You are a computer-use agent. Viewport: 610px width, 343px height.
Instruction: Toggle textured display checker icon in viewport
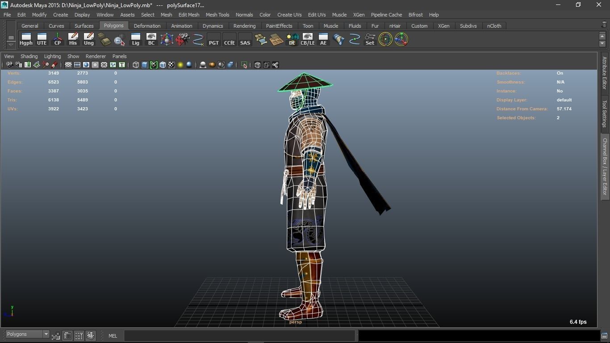pos(171,65)
